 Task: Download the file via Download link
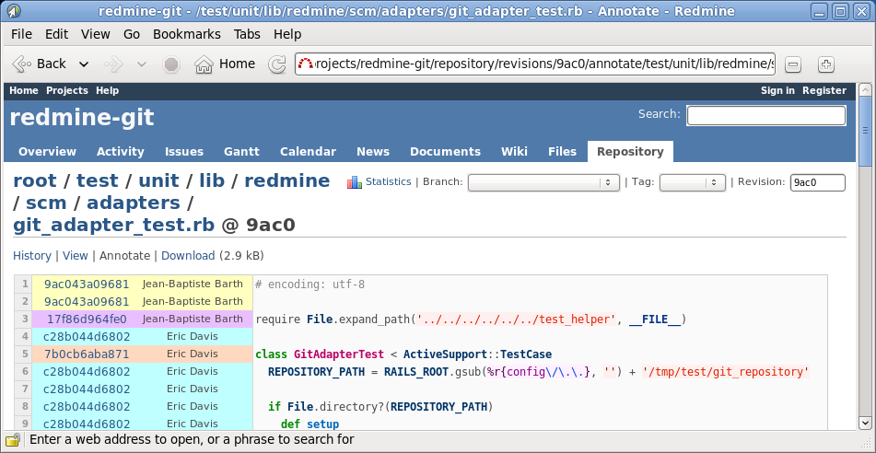(188, 256)
